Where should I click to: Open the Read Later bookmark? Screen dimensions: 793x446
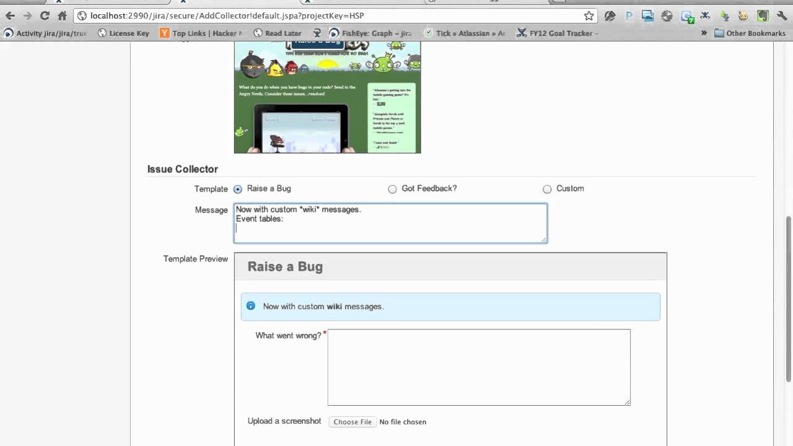pyautogui.click(x=278, y=33)
